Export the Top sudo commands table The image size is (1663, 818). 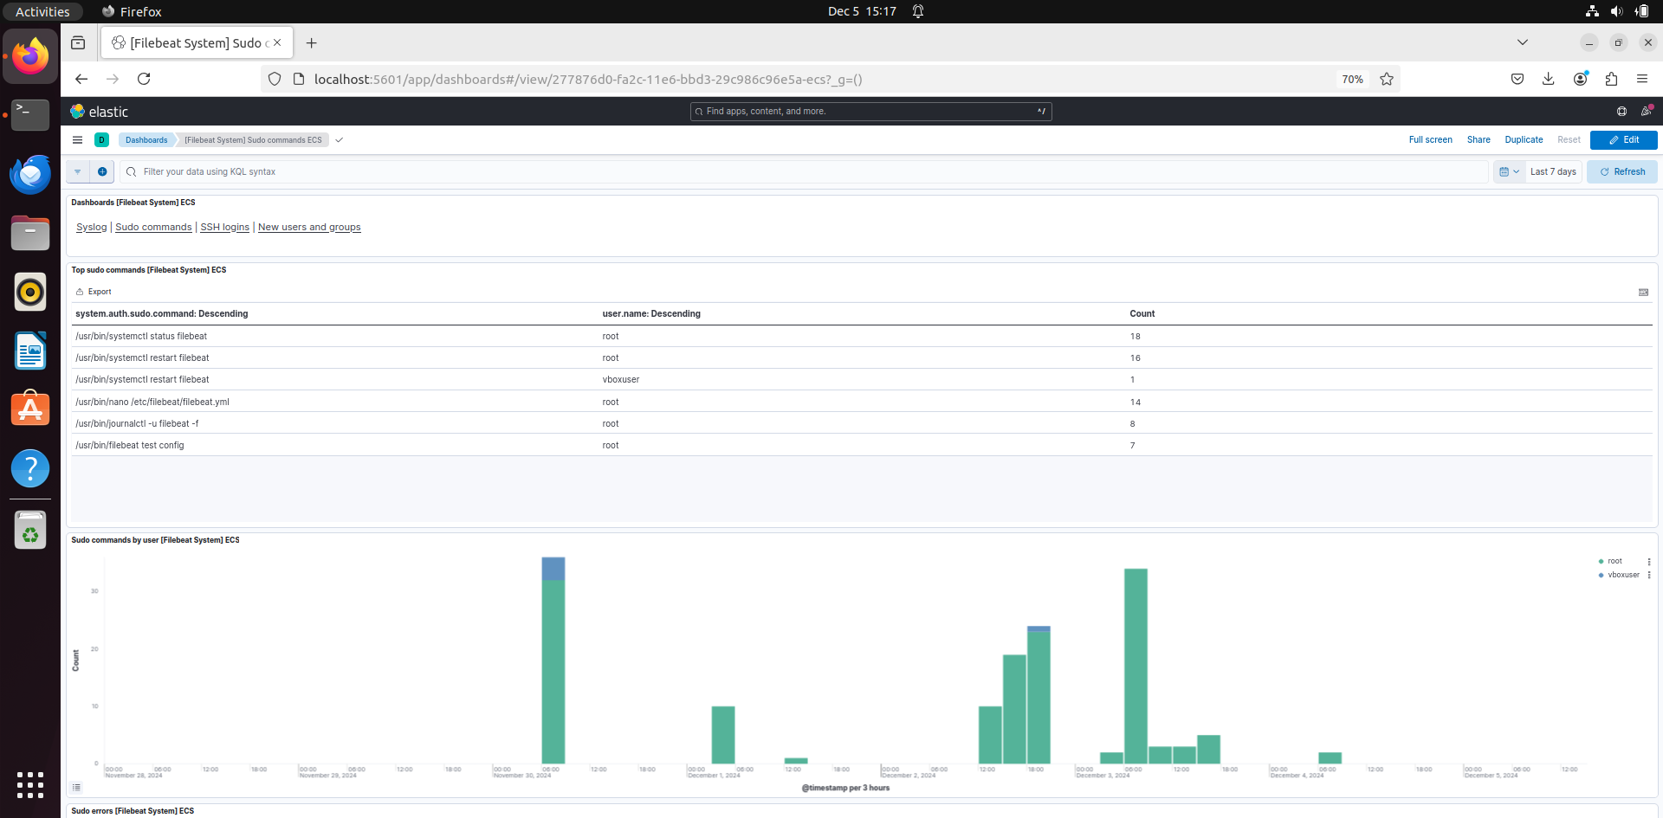(94, 293)
